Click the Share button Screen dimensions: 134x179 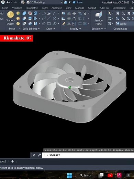(77, 2)
